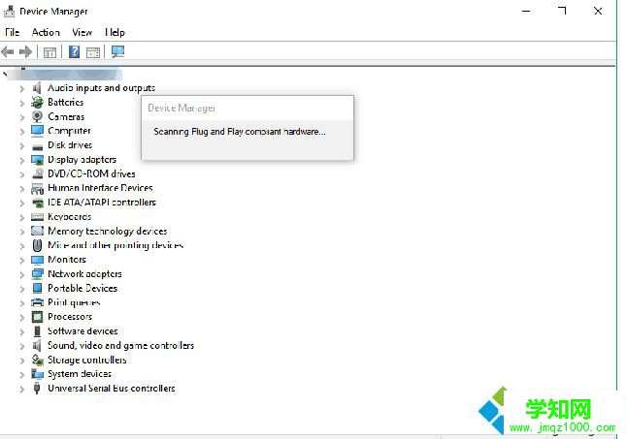Screen dimensions: 627x439
Task: Select the Computer tree item label
Action: click(69, 131)
